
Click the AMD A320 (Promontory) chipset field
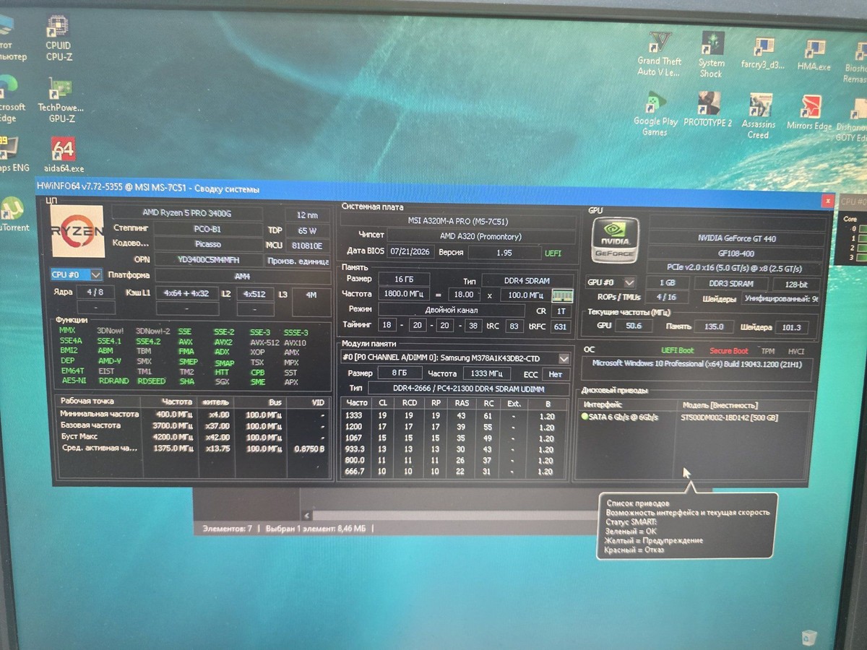click(x=480, y=236)
